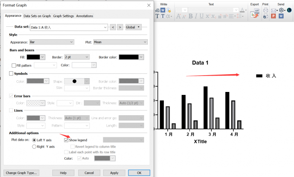The height and width of the screenshot is (177, 294).
Task: Open the Fill pattern style dropdown
Action: (45, 65)
